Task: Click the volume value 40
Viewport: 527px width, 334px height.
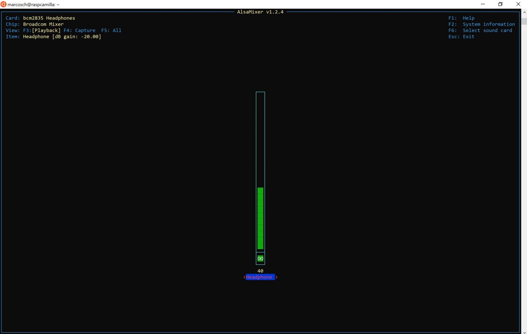Action: (x=260, y=271)
